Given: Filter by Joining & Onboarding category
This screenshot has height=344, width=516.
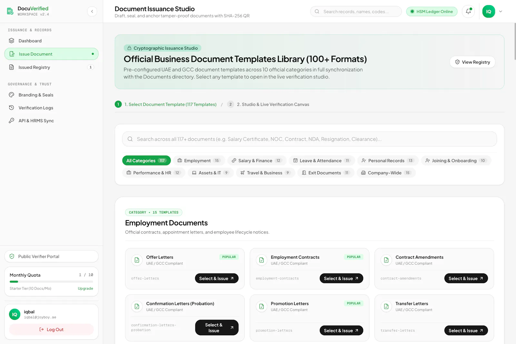Looking at the screenshot, I should 456,161.
